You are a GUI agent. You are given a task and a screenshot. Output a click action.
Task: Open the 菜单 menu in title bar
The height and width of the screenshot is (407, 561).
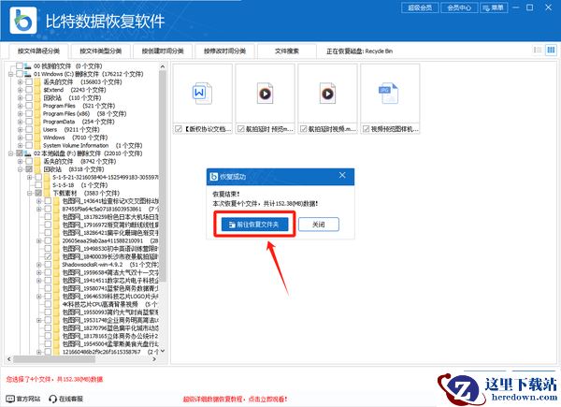(x=494, y=7)
